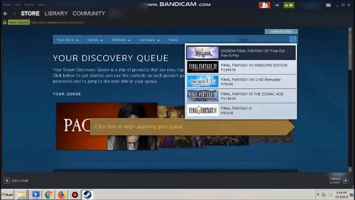355x200 pixels.
Task: Expand the Games dropdown
Action: click(95, 39)
